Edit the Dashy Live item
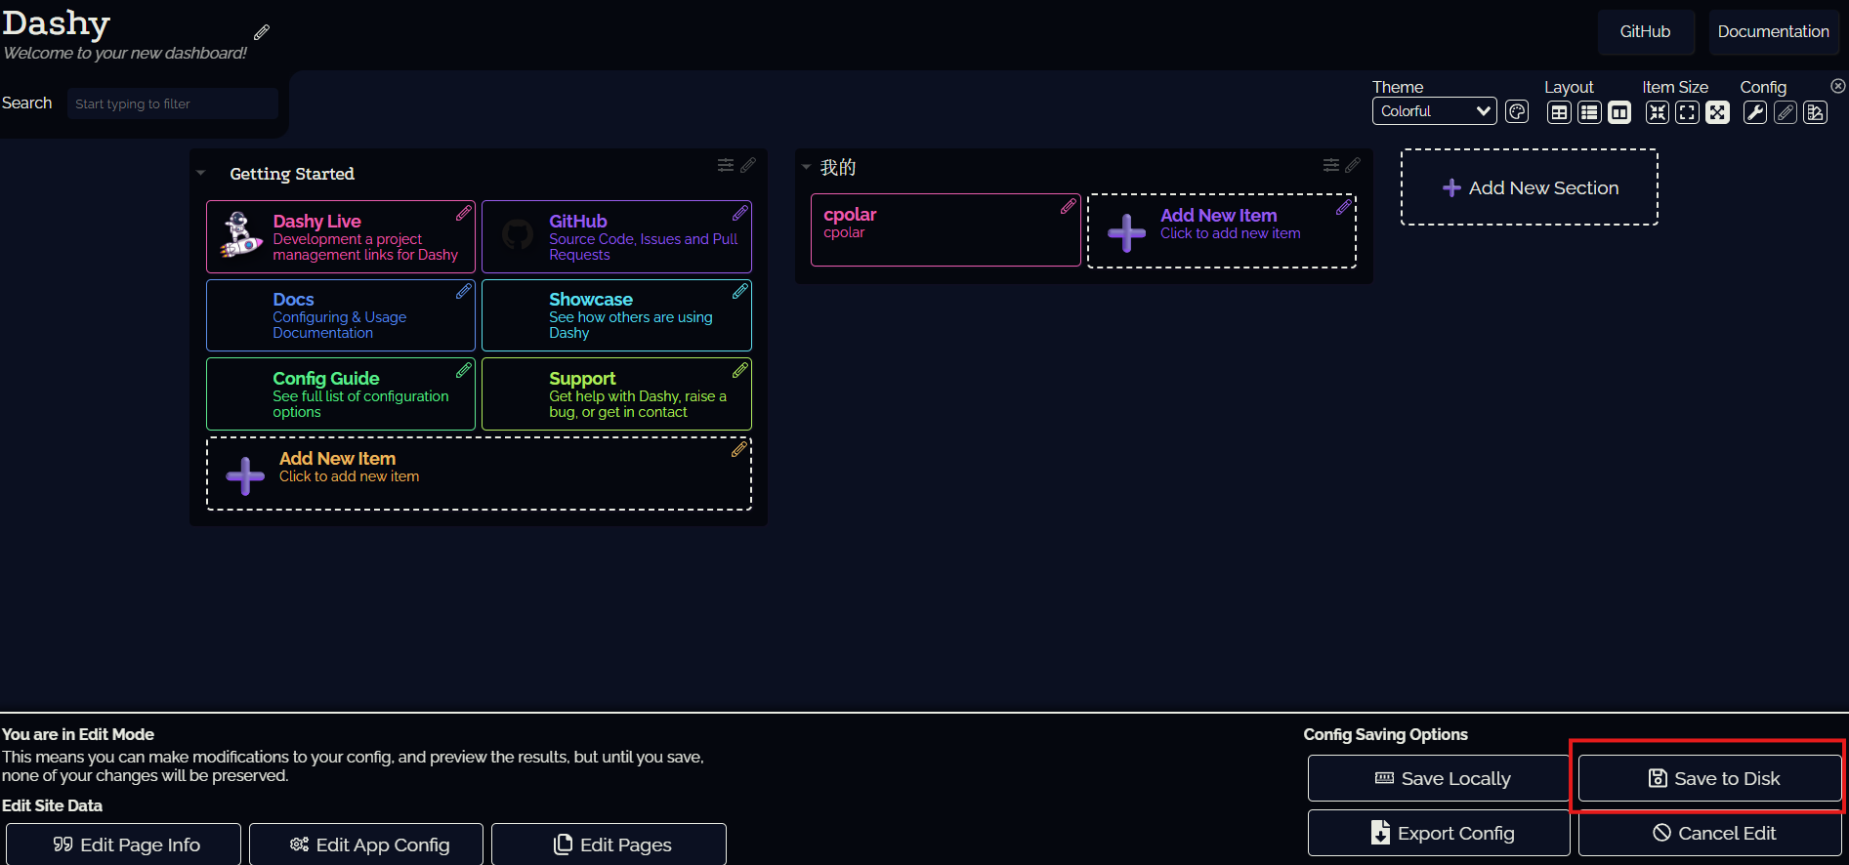The width and height of the screenshot is (1849, 865). click(464, 213)
